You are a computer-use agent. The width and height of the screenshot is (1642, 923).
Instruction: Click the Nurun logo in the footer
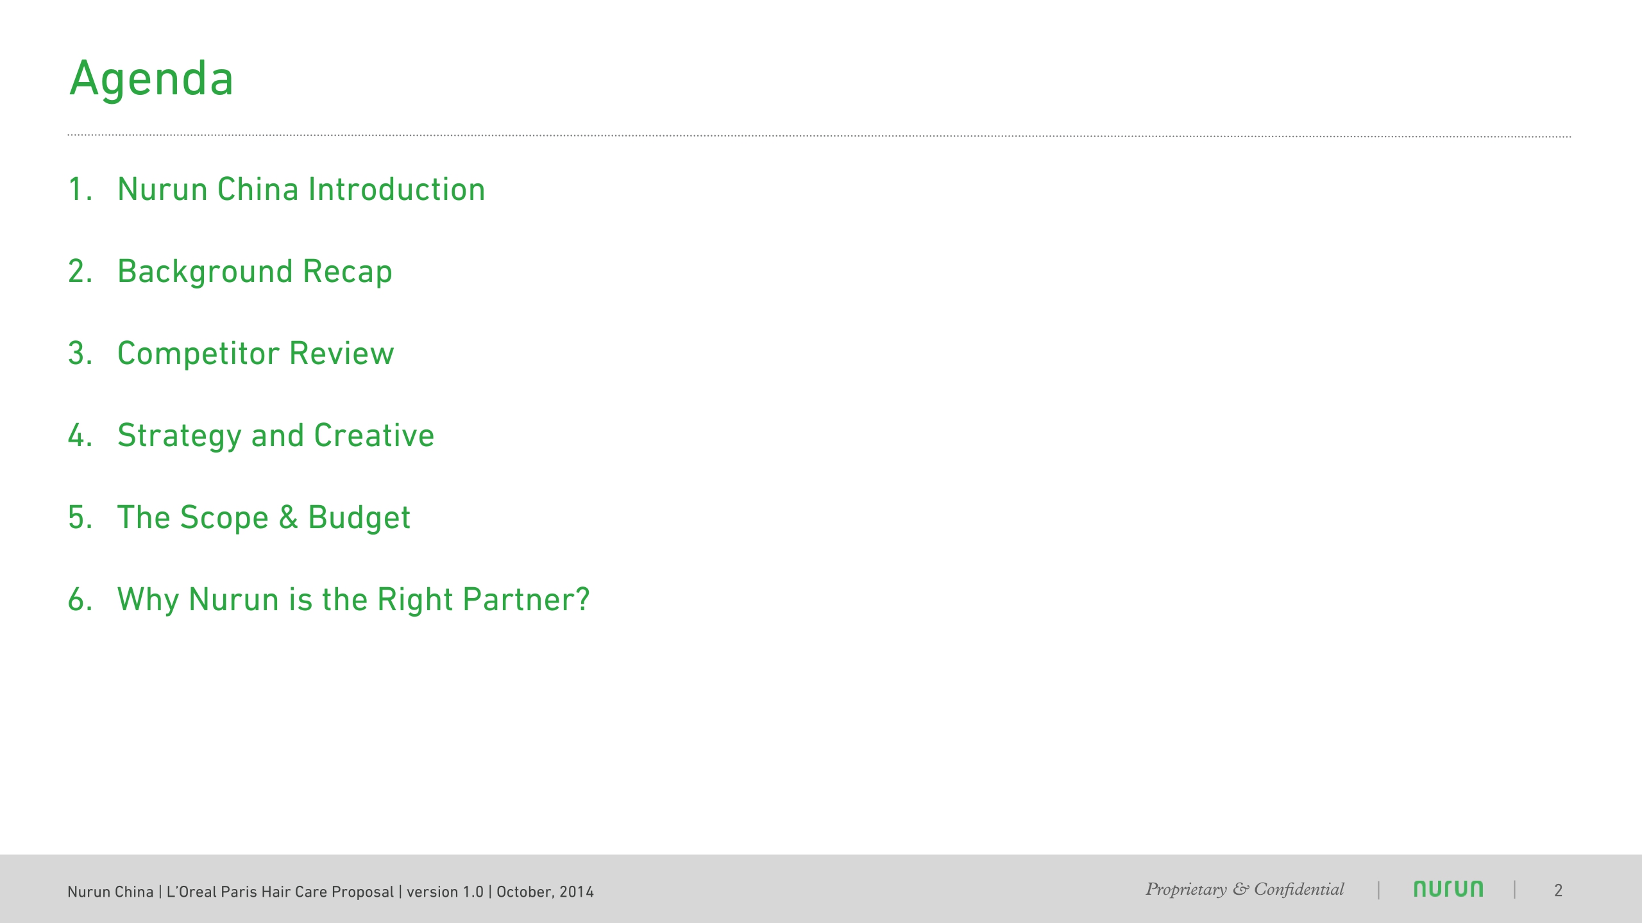pos(1449,888)
